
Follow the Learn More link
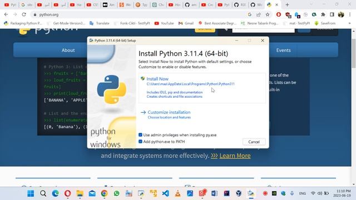click(235, 156)
